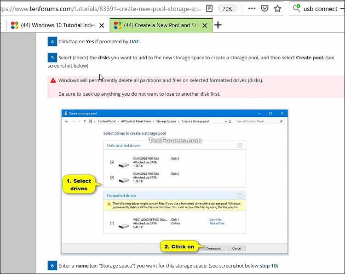Click the 'Formatted drives' heading
This screenshot has height=274, width=345.
click(x=121, y=195)
